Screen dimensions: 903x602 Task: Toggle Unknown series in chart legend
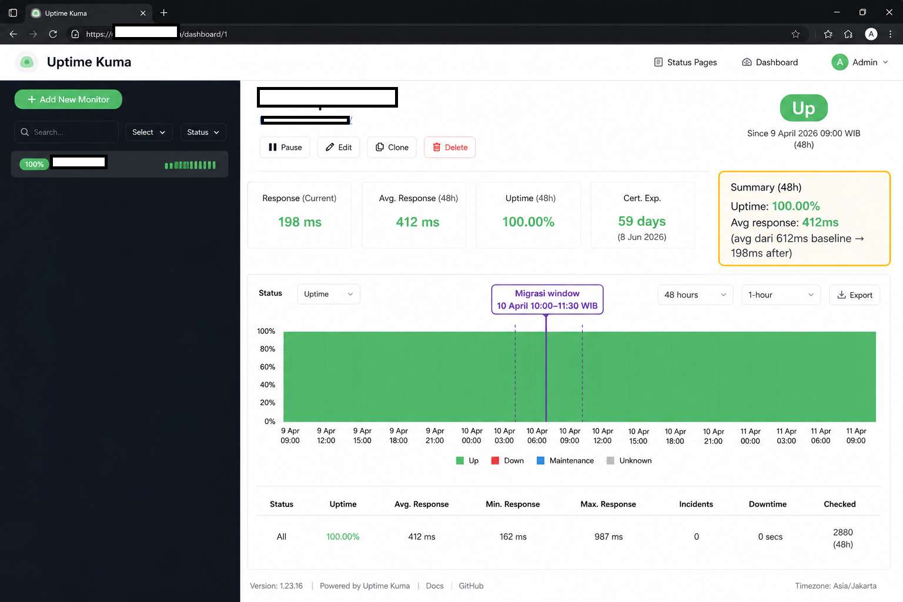tap(629, 460)
